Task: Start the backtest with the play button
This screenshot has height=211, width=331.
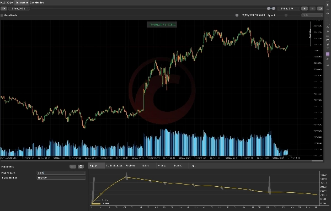Action: (x=305, y=9)
